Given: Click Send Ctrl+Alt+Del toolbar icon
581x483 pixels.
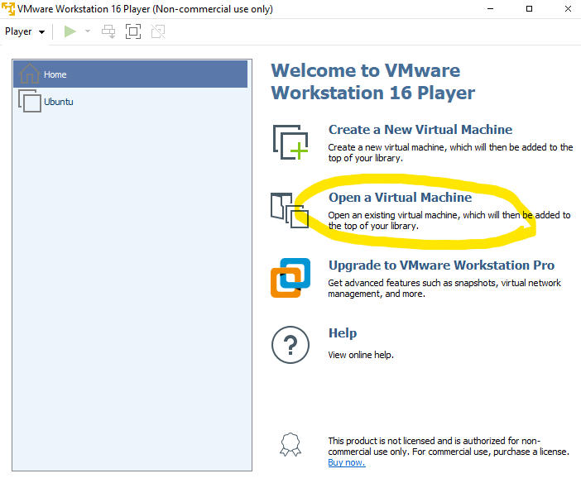Looking at the screenshot, I should click(x=108, y=31).
